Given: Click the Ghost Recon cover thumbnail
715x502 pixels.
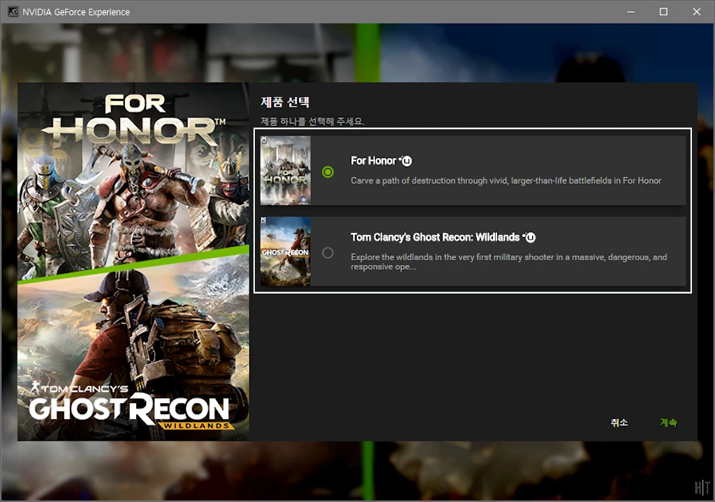Looking at the screenshot, I should tap(286, 252).
